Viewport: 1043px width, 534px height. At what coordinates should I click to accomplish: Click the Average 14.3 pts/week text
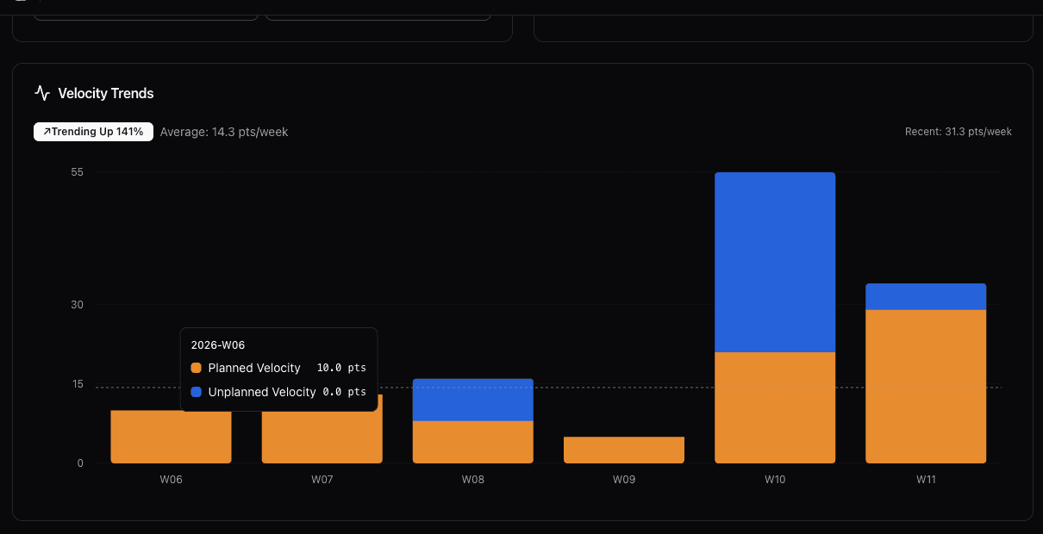tap(224, 132)
